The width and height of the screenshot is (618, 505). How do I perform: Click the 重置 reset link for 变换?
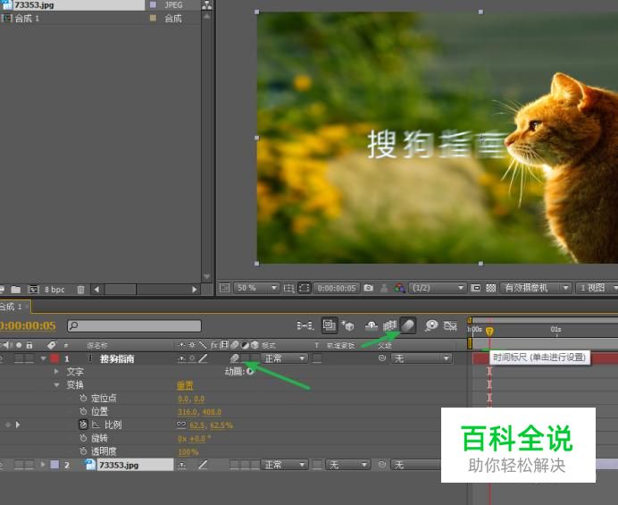pos(185,385)
